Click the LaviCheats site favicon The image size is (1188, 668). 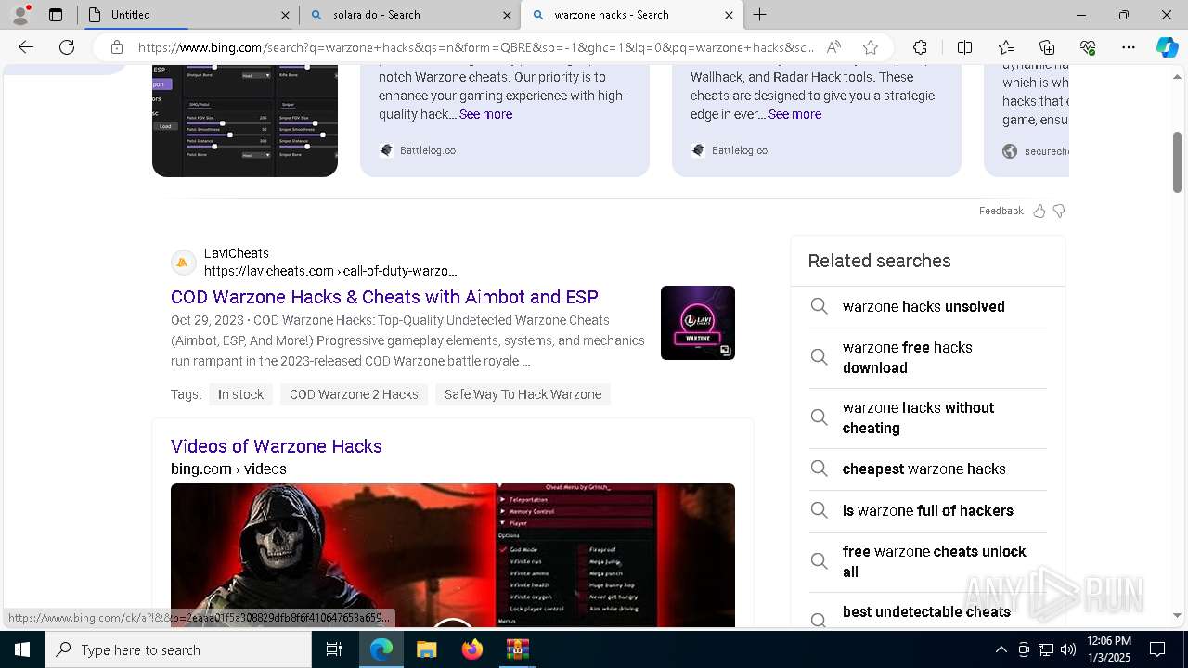click(183, 263)
